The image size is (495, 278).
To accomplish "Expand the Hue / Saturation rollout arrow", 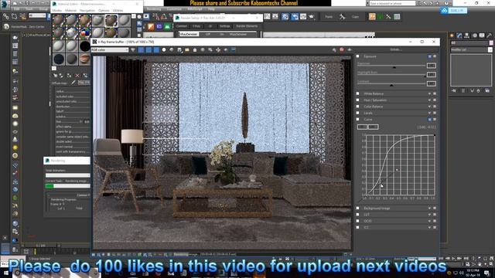I will [x=430, y=100].
